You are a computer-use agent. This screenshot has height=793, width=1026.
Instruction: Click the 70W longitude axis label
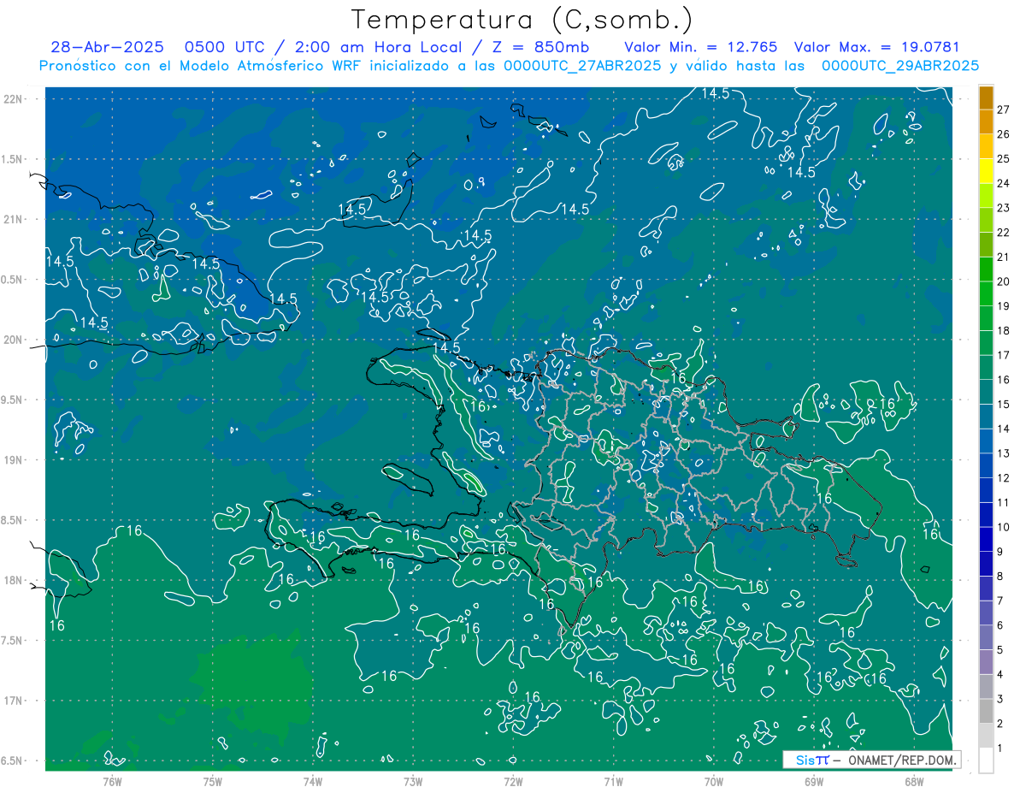click(x=714, y=781)
